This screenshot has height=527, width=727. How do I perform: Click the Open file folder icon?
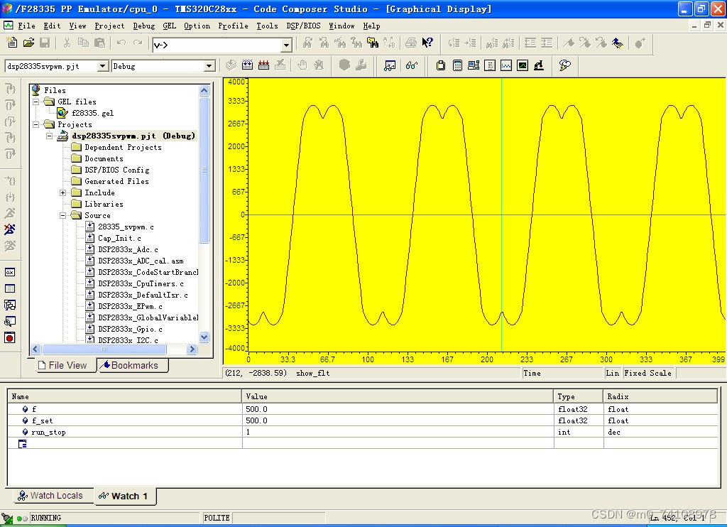28,43
